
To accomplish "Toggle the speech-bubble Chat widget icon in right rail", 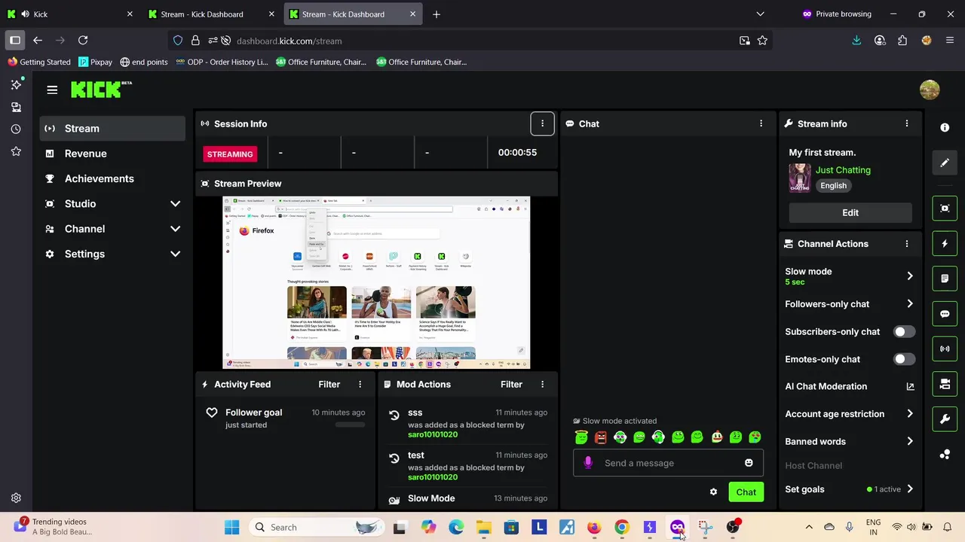I will pyautogui.click(x=945, y=314).
